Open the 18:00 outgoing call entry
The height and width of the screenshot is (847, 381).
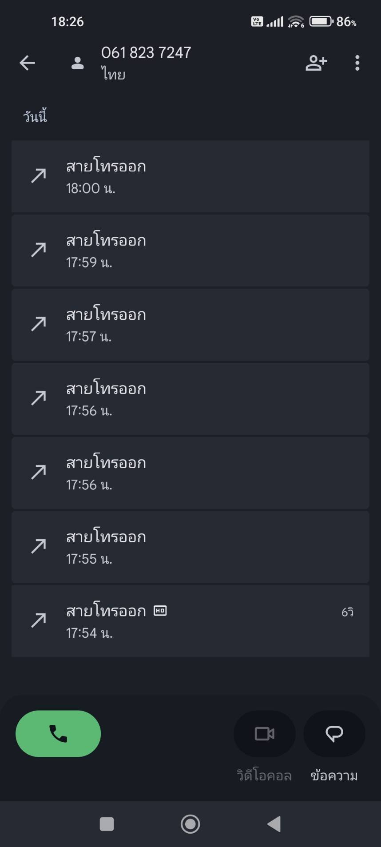[190, 177]
